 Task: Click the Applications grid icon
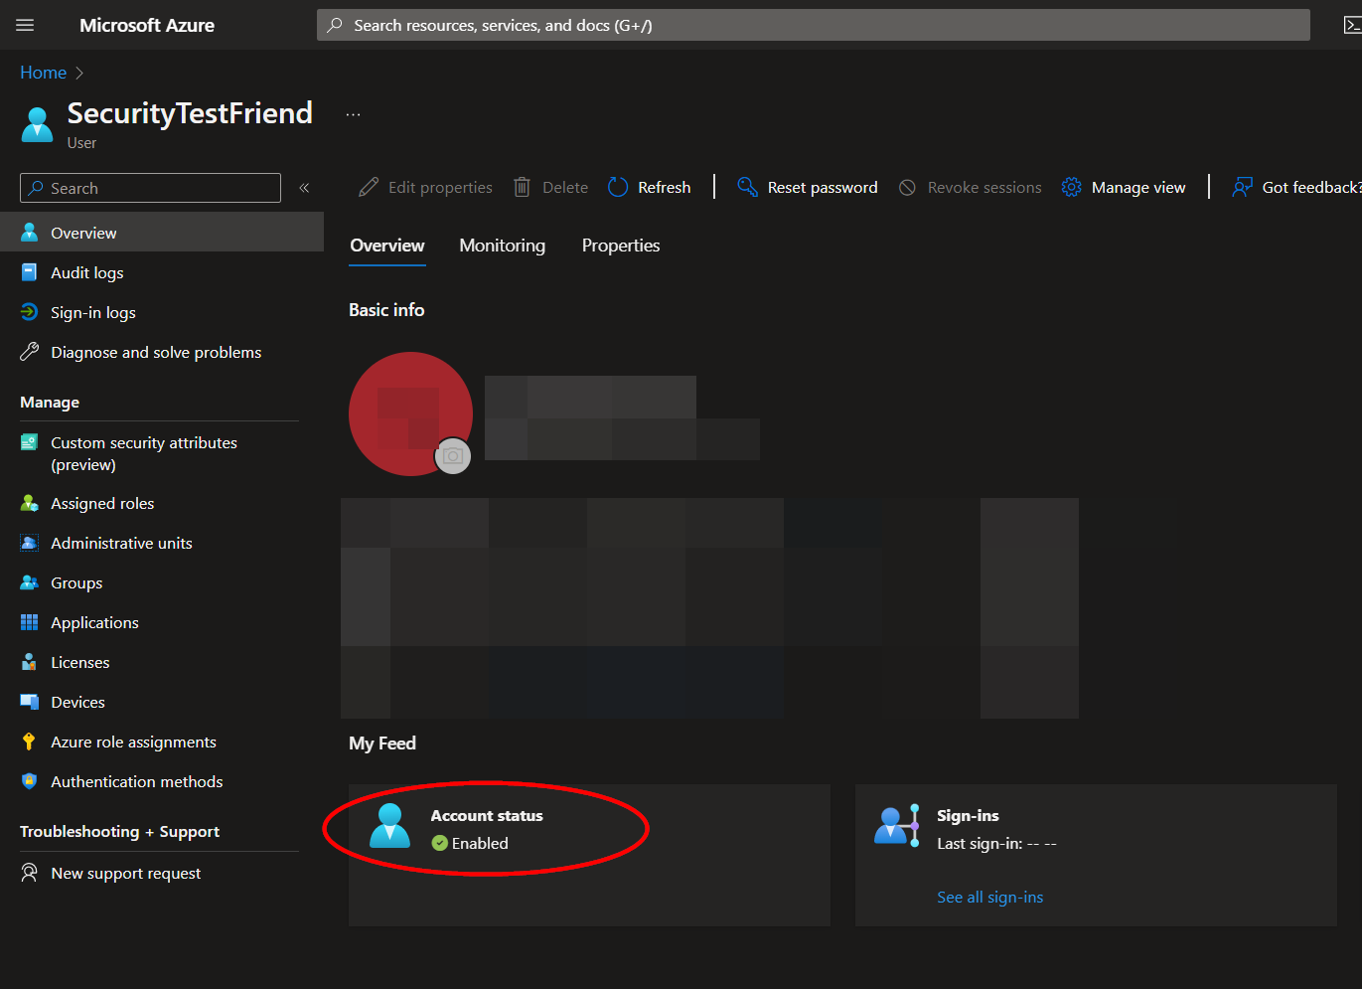point(30,622)
